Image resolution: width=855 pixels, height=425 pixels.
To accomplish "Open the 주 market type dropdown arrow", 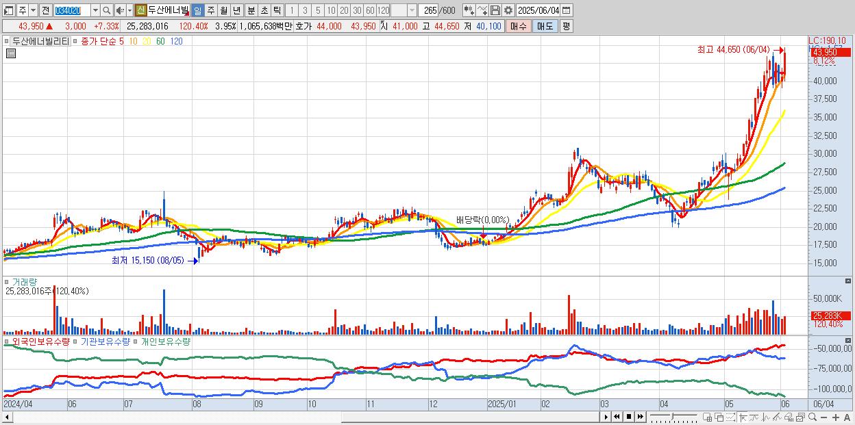I will (x=33, y=10).
